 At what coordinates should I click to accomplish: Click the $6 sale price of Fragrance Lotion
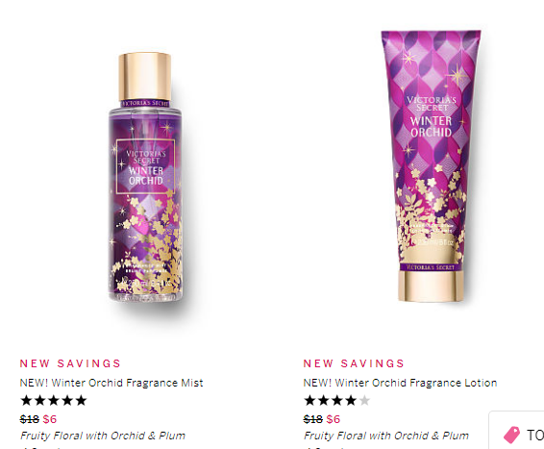[334, 419]
